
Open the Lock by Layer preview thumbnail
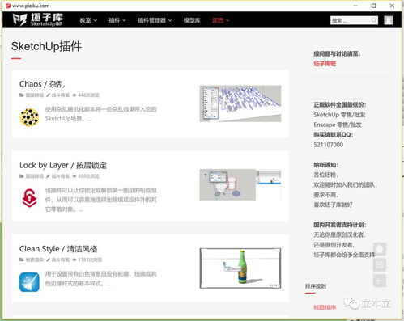240,185
